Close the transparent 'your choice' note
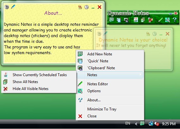The image size is (180, 129). [167, 34]
